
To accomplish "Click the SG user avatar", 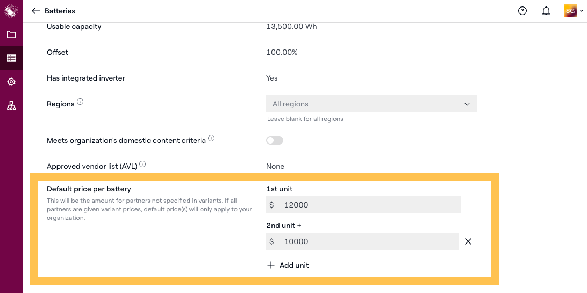I will (x=570, y=11).
